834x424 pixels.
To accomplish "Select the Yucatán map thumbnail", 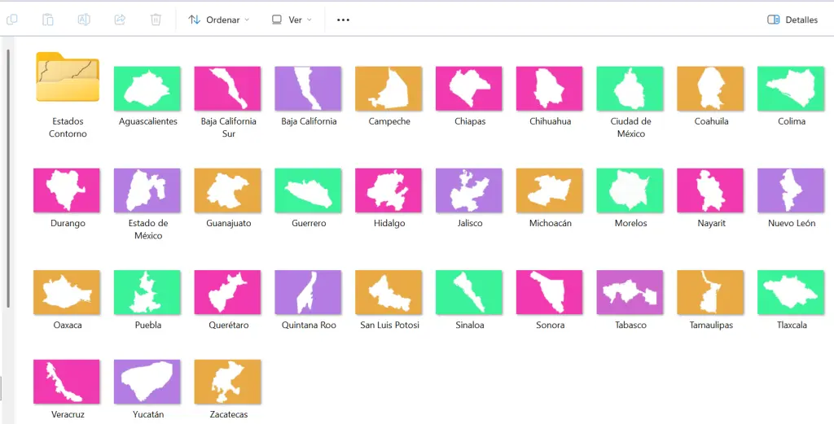I will (x=147, y=382).
